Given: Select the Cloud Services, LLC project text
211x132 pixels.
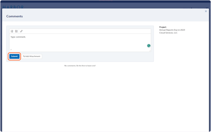Looking at the screenshot, I should (x=168, y=33).
